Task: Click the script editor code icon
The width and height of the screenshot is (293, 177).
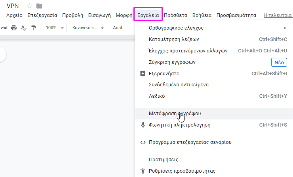Action: (143, 142)
